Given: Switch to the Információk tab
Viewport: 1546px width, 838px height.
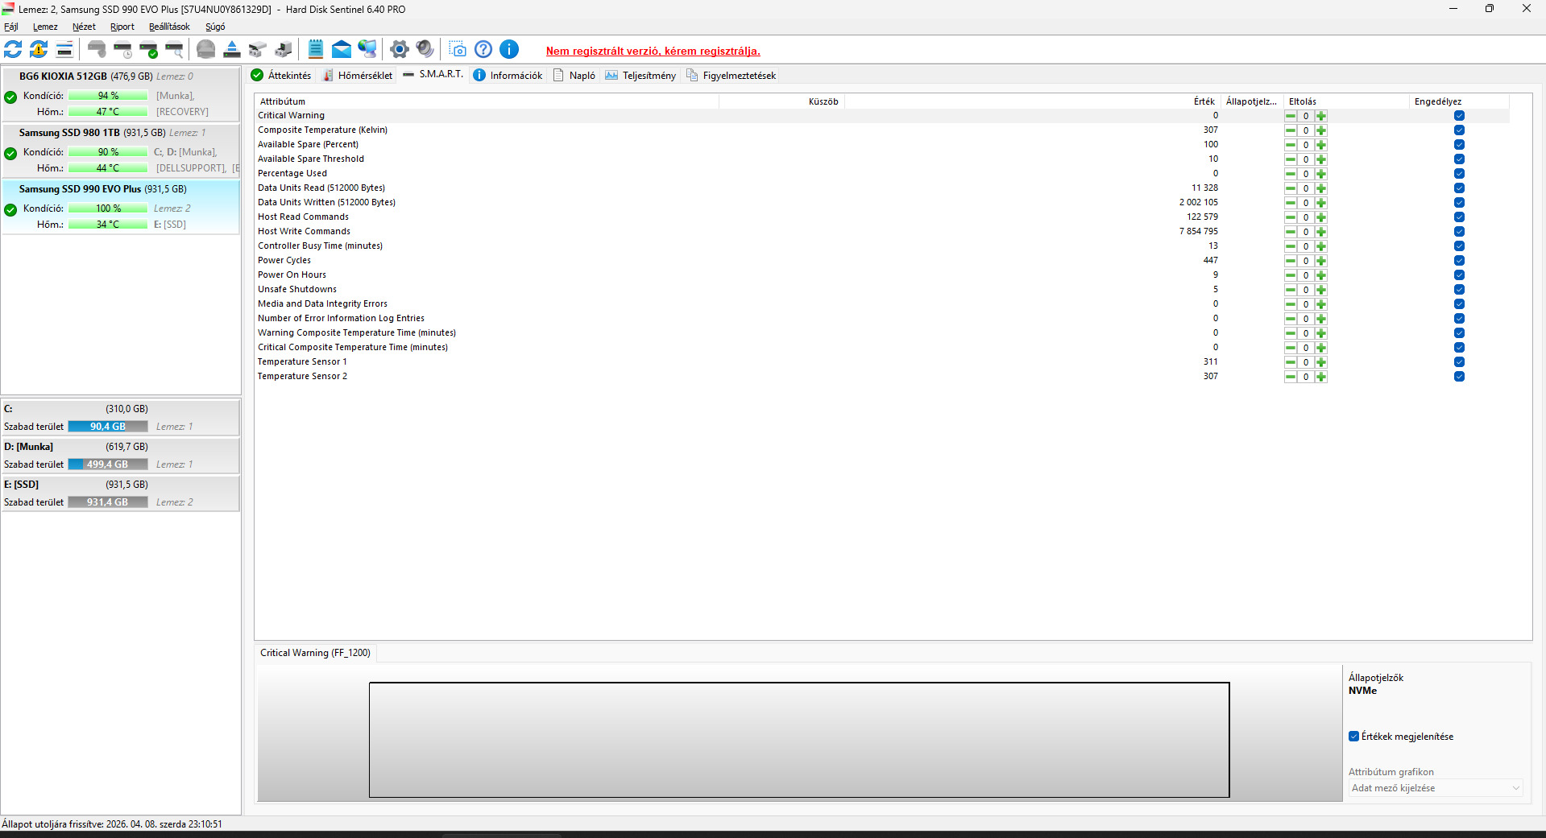Looking at the screenshot, I should [x=508, y=75].
